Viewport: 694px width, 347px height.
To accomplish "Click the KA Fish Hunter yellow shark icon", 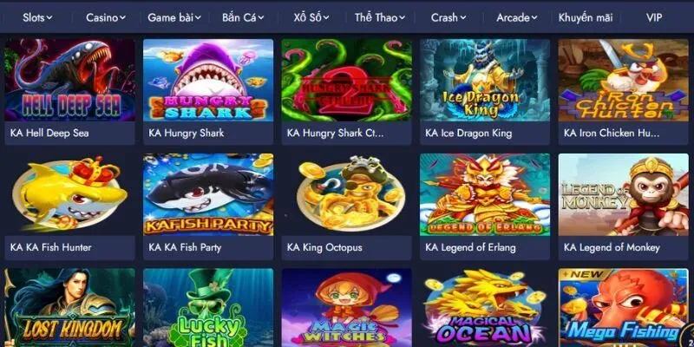I will [69, 194].
